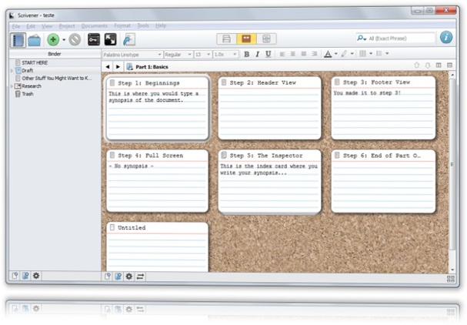Toggle the Inspector blue info icon
The width and height of the screenshot is (467, 325).
point(446,38)
